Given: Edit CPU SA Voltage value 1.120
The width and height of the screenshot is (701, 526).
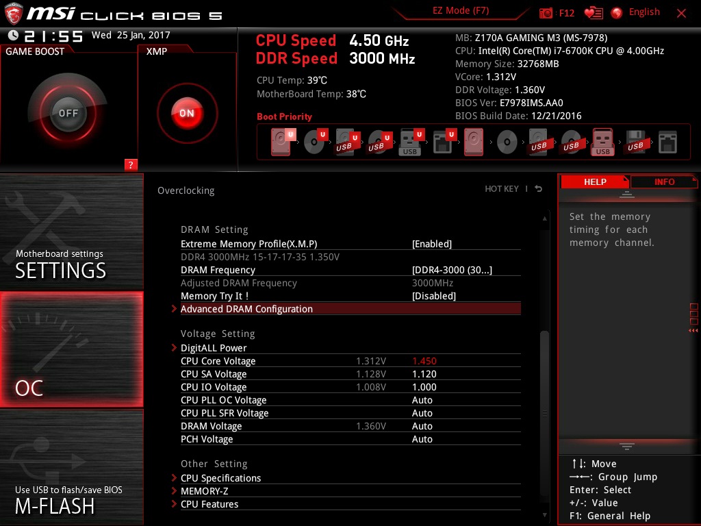Looking at the screenshot, I should click(424, 374).
